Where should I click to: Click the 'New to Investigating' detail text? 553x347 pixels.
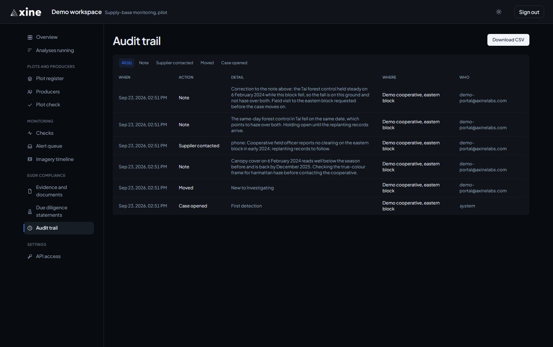coord(253,188)
